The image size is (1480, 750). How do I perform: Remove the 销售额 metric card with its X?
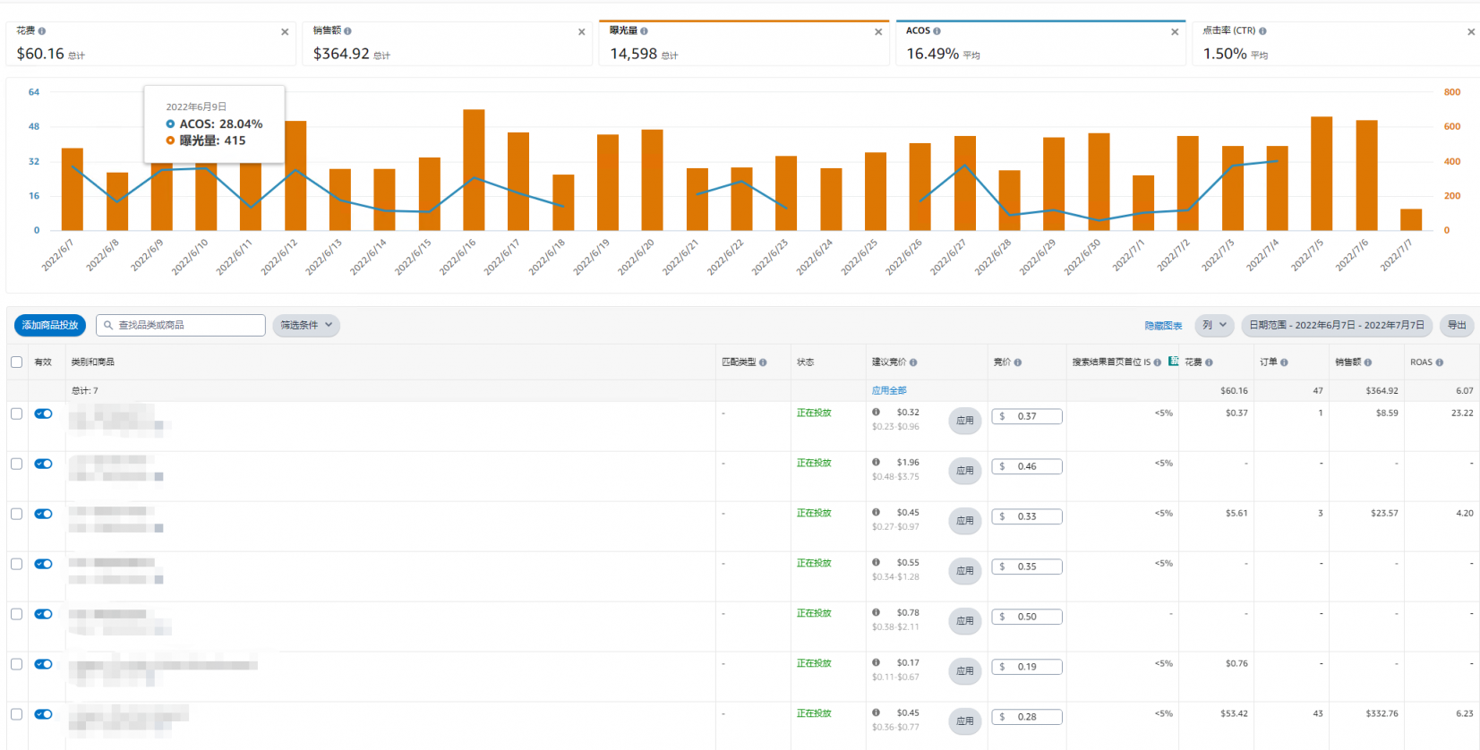click(582, 32)
